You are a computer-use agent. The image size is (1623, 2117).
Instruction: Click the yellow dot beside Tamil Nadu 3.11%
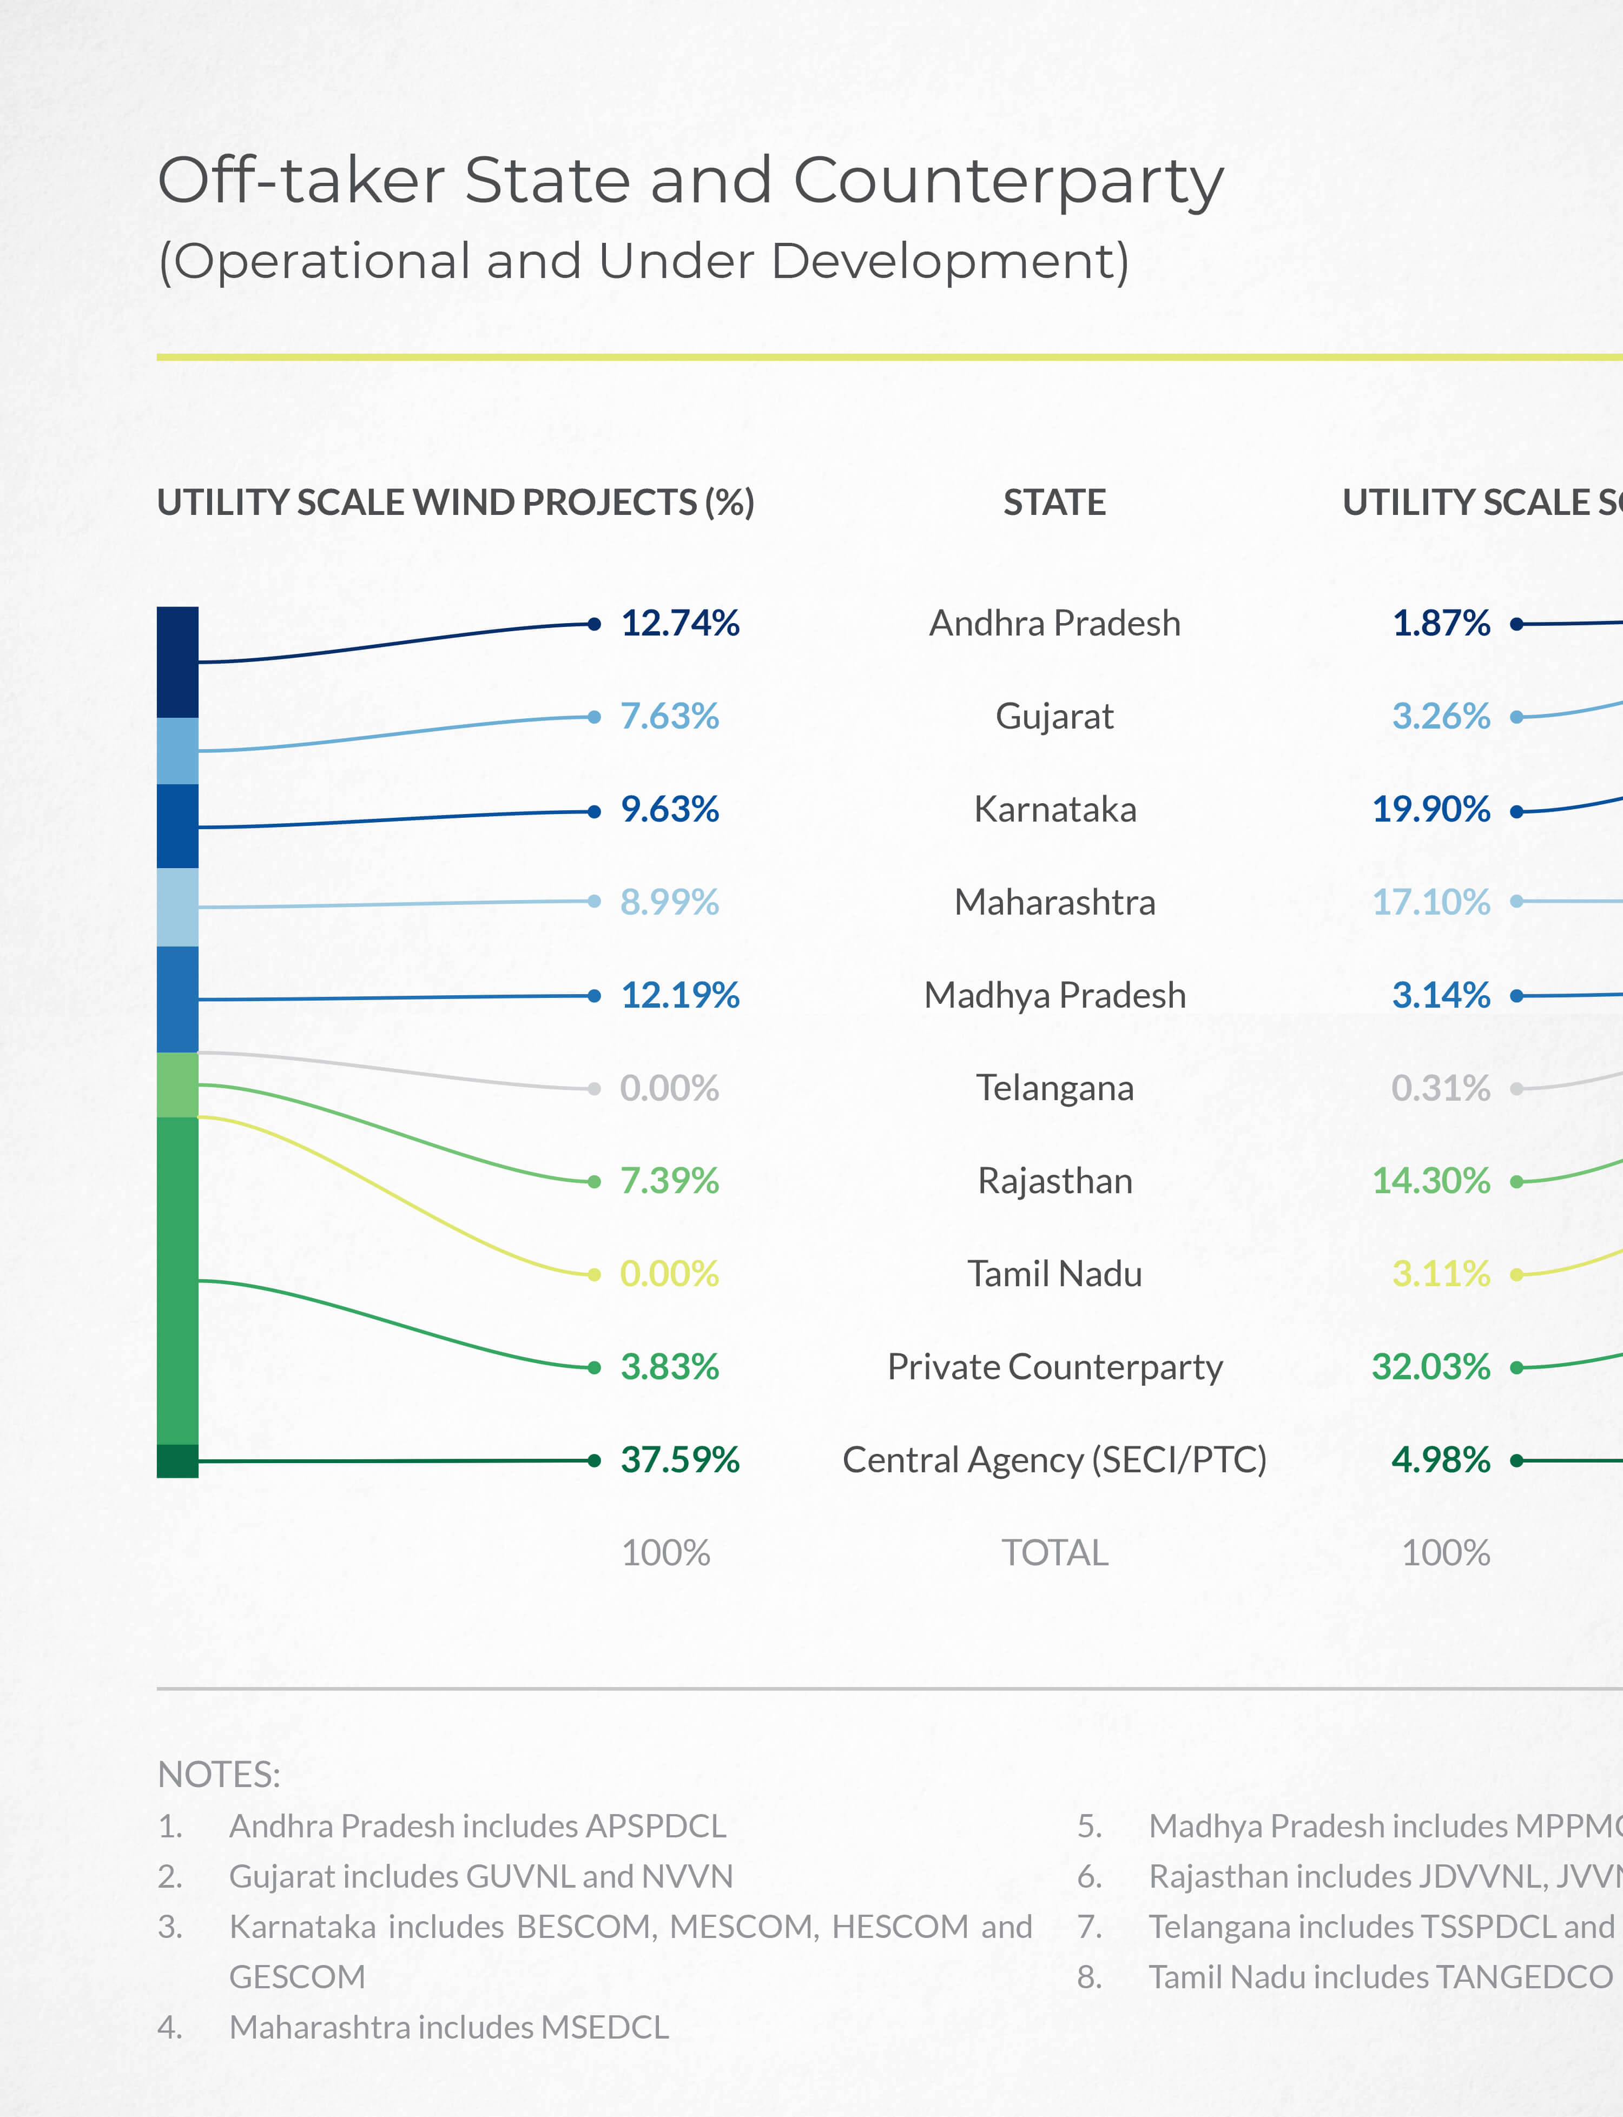tap(1517, 1274)
